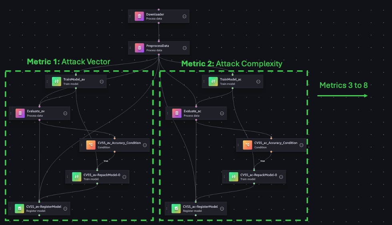Select the PreprocessData pipeline step

(x=159, y=48)
